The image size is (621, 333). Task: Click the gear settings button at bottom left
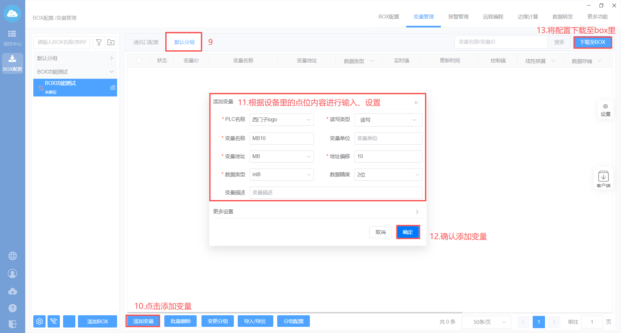(39, 321)
